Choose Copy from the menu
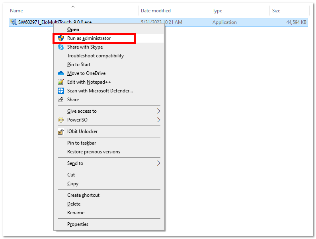 coord(109,184)
